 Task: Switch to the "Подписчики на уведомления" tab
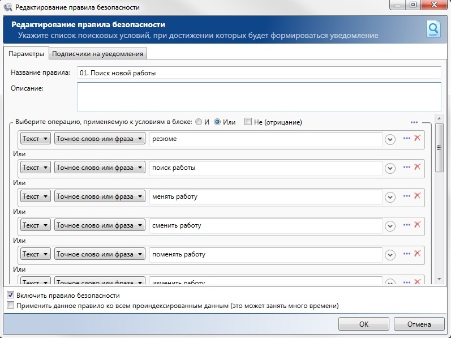click(x=98, y=54)
